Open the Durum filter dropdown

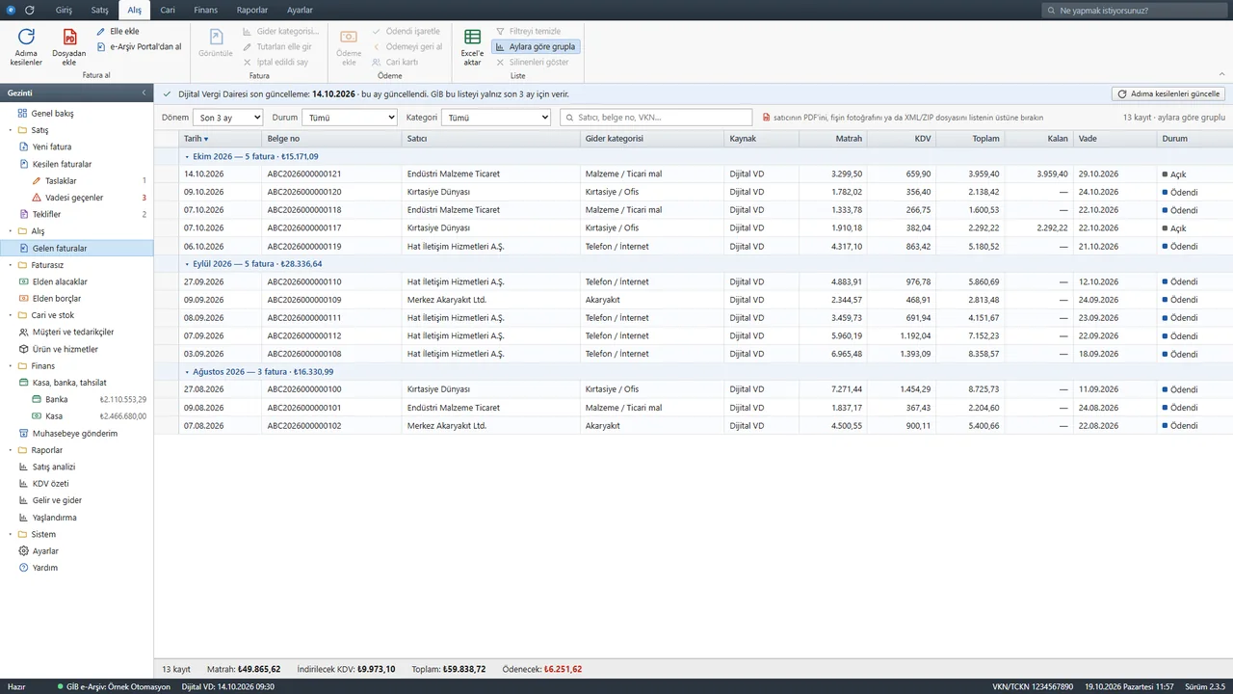tap(350, 117)
